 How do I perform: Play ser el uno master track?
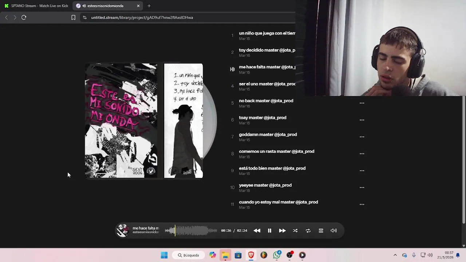(267, 84)
